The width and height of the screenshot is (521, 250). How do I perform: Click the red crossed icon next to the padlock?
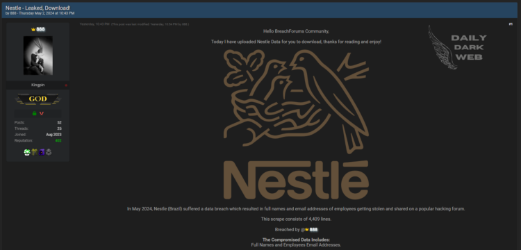[x=42, y=113]
